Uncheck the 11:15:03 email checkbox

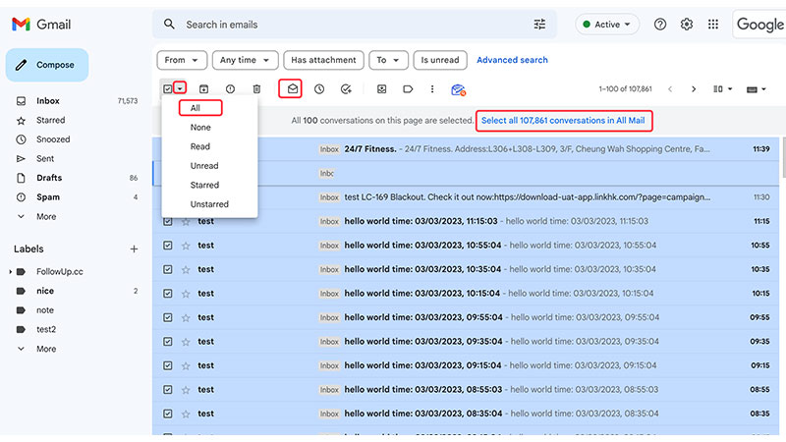coord(167,222)
